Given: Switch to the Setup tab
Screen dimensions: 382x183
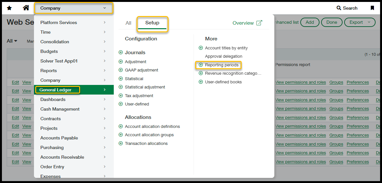Looking at the screenshot, I should click(x=152, y=23).
